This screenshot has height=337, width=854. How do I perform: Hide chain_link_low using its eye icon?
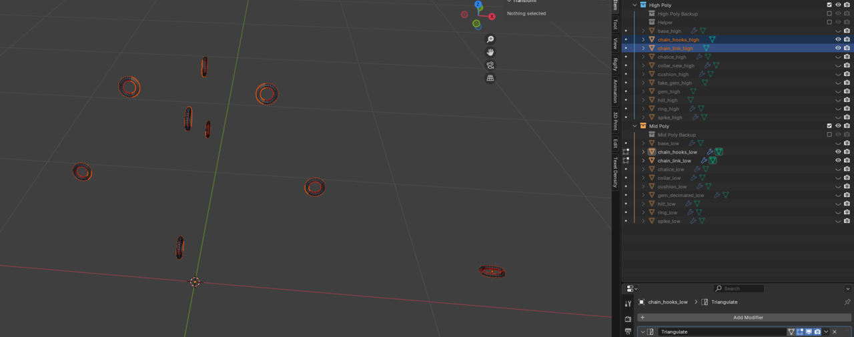pos(838,161)
